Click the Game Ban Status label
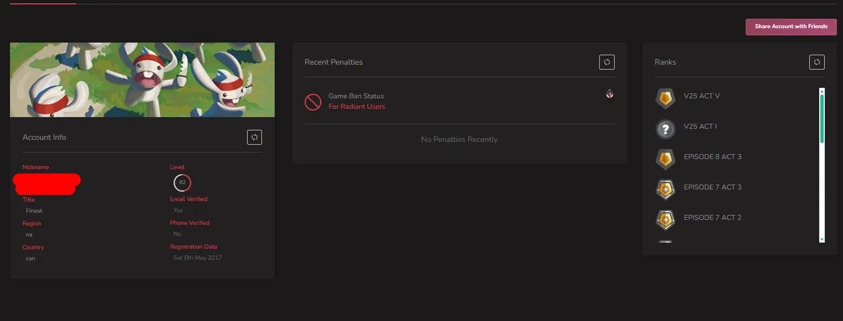Image resolution: width=843 pixels, height=321 pixels. [355, 96]
